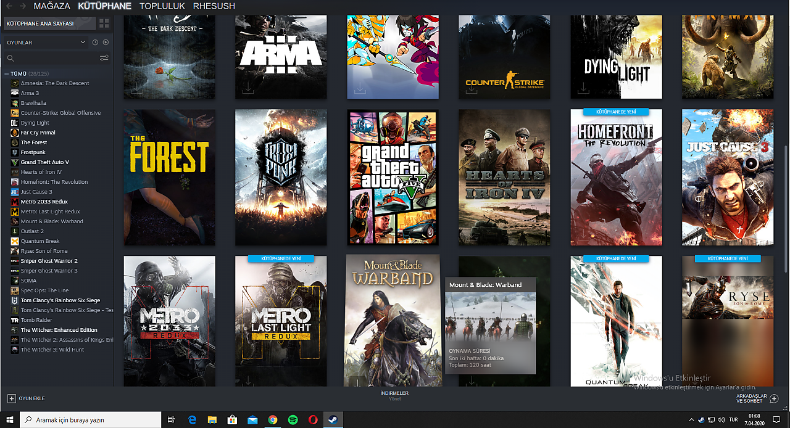Click the Far Cry Primal sidebar icon

point(15,133)
